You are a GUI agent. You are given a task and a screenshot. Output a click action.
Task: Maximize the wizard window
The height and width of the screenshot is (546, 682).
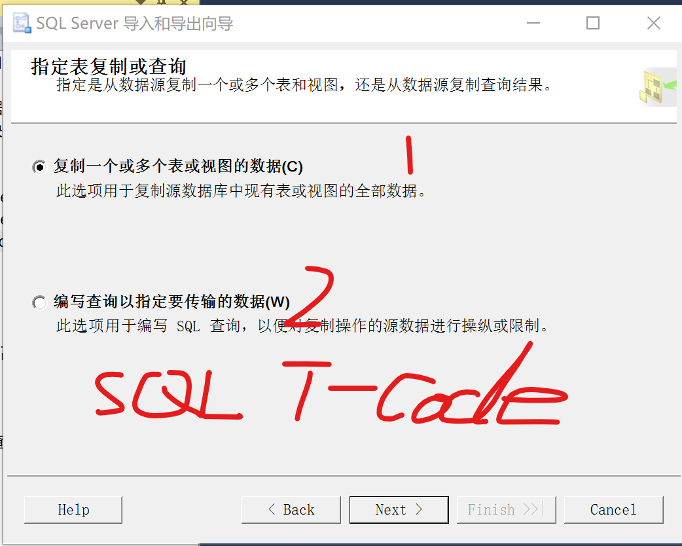pos(593,23)
